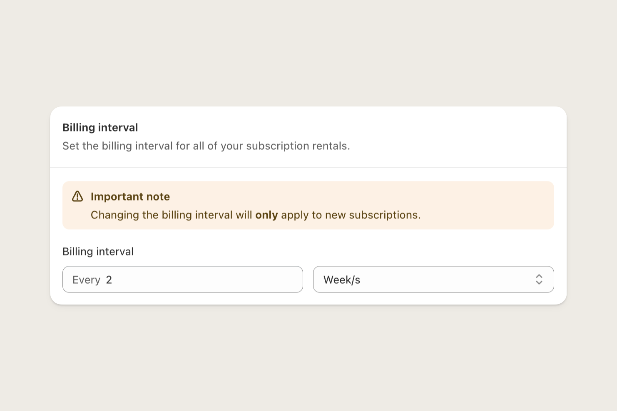617x411 pixels.
Task: Click into the Every 2 interval field
Action: (x=183, y=280)
